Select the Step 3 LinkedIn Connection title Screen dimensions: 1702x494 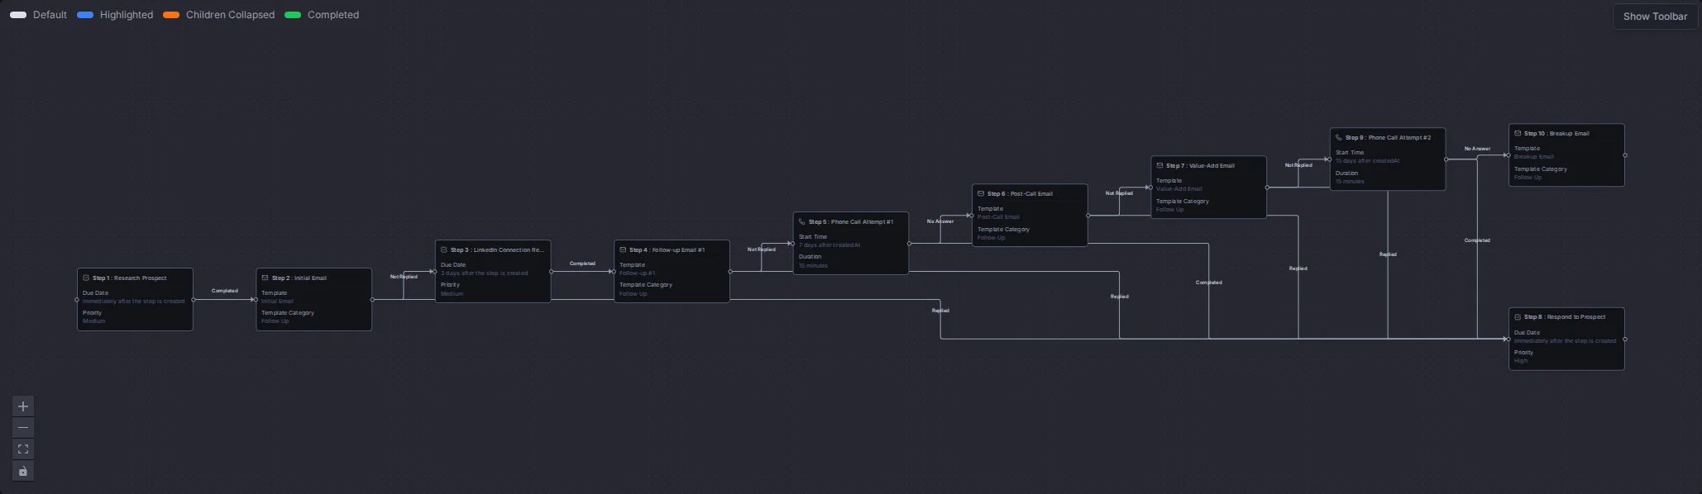(497, 250)
